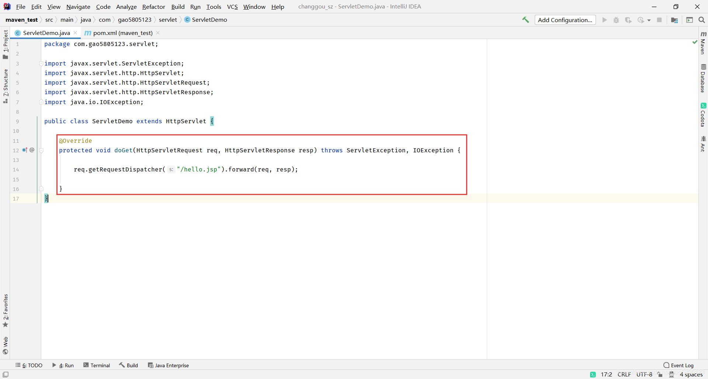Open the Project Structure icon
Screen dimensions: 708x379
[x=674, y=20]
